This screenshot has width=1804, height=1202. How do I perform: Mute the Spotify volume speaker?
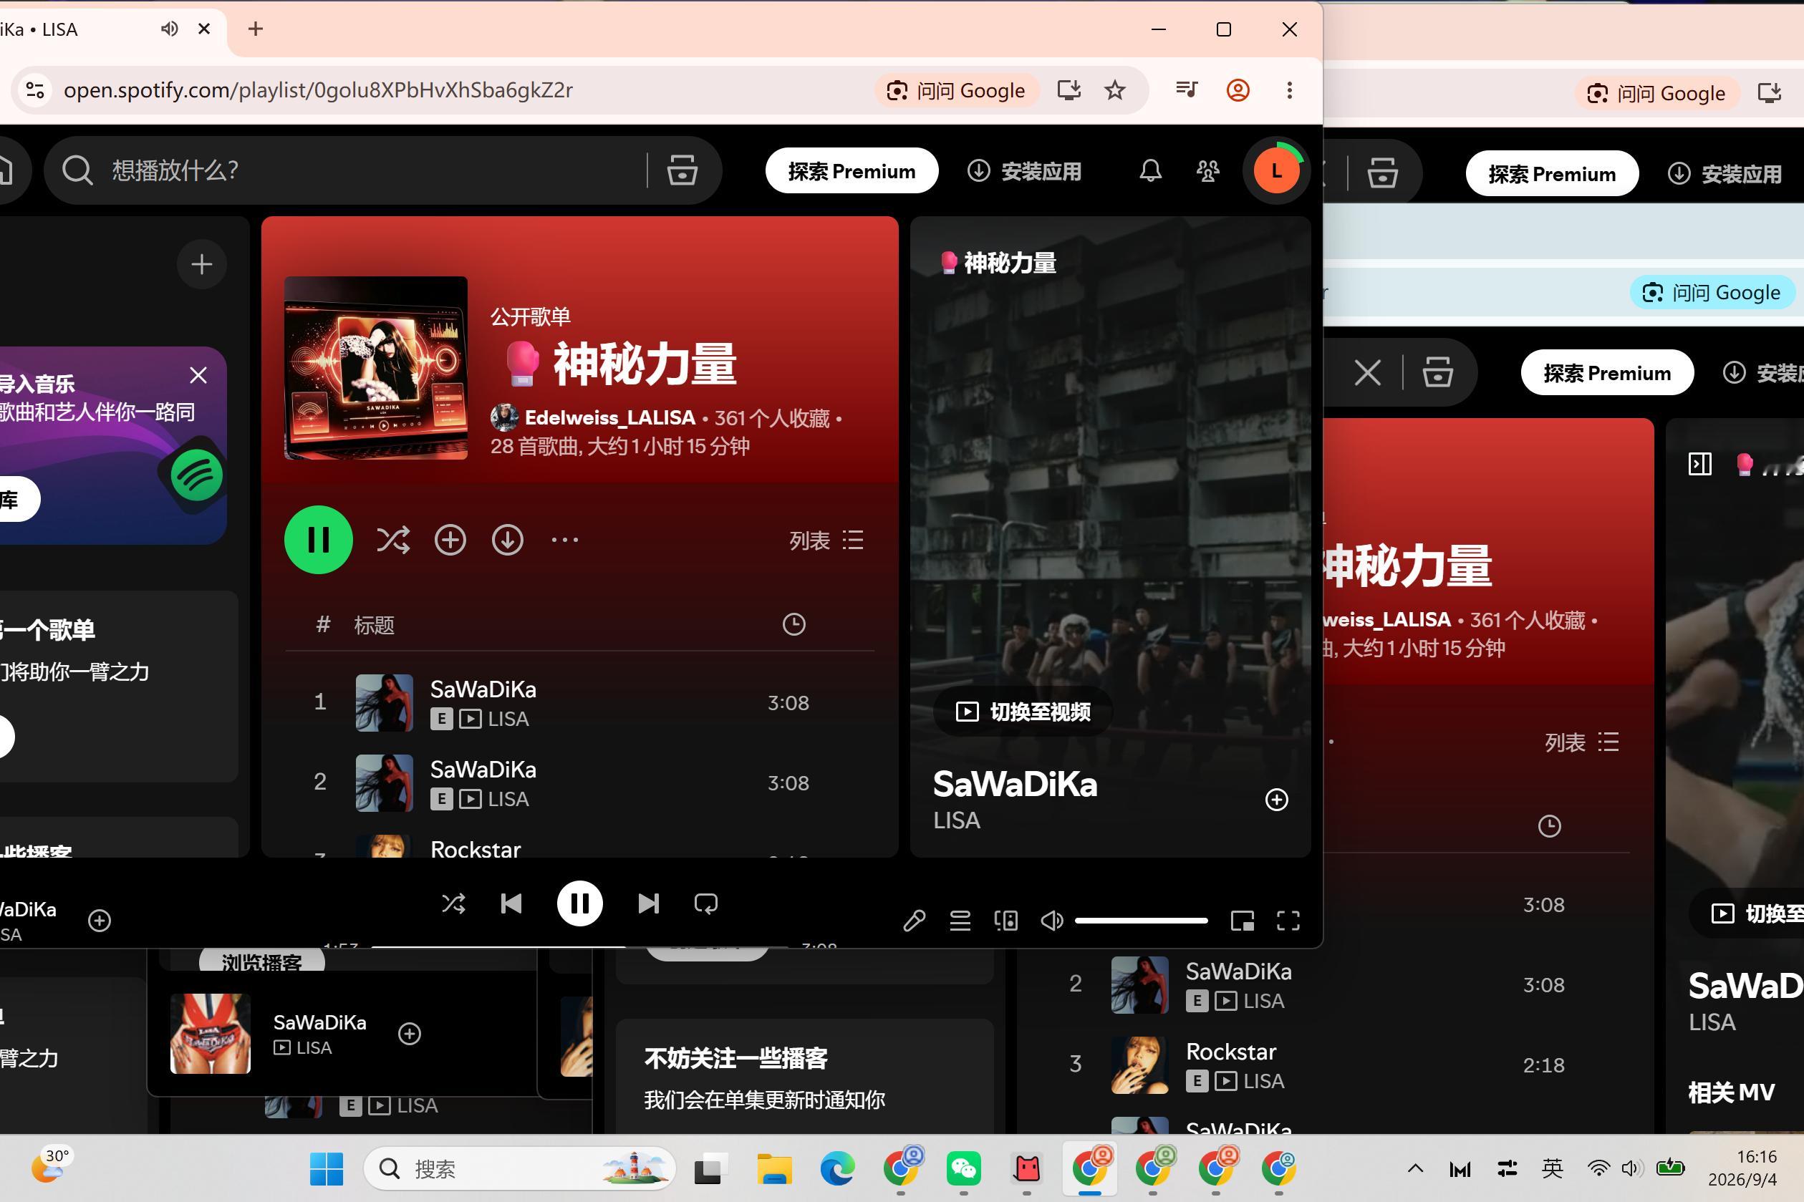pos(1052,920)
